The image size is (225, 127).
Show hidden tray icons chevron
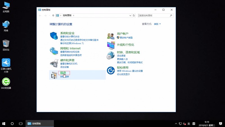point(176,124)
